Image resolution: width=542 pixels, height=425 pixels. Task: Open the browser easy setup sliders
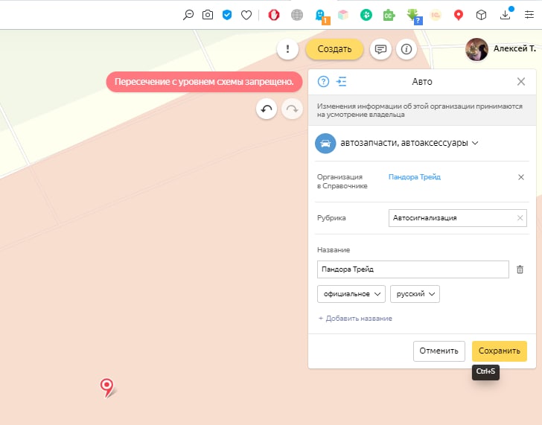[529, 15]
